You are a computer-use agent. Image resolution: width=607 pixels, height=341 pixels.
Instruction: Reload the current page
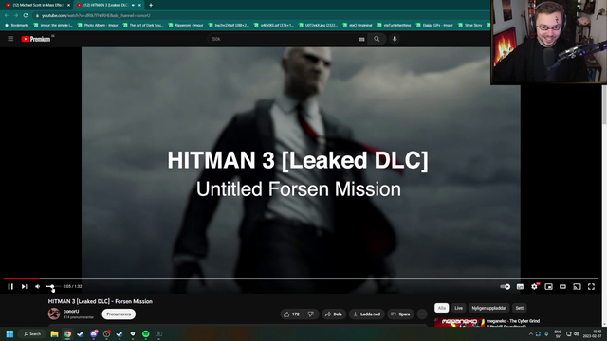pos(26,15)
